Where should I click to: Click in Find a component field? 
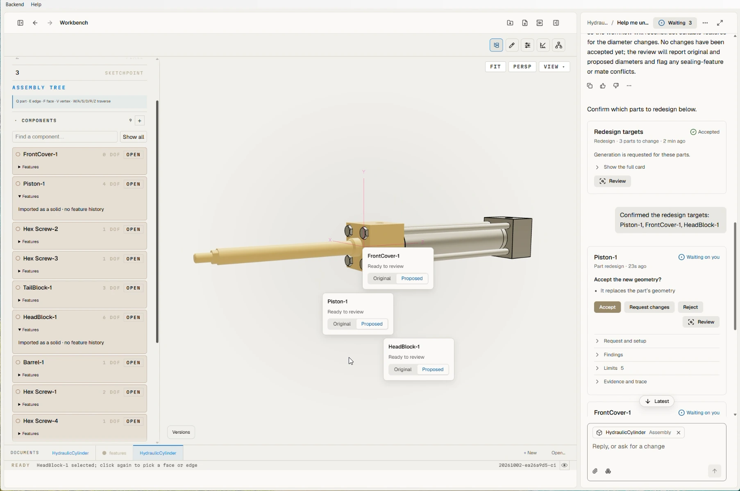(x=65, y=137)
